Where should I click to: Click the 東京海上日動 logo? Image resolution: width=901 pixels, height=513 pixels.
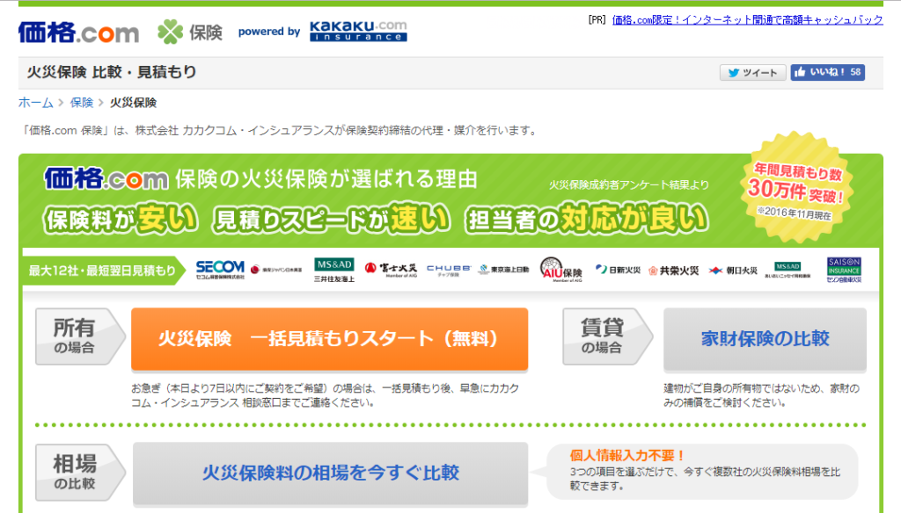[x=504, y=270]
